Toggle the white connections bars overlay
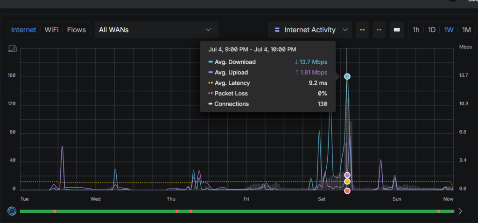This screenshot has height=223, width=478. click(x=397, y=30)
